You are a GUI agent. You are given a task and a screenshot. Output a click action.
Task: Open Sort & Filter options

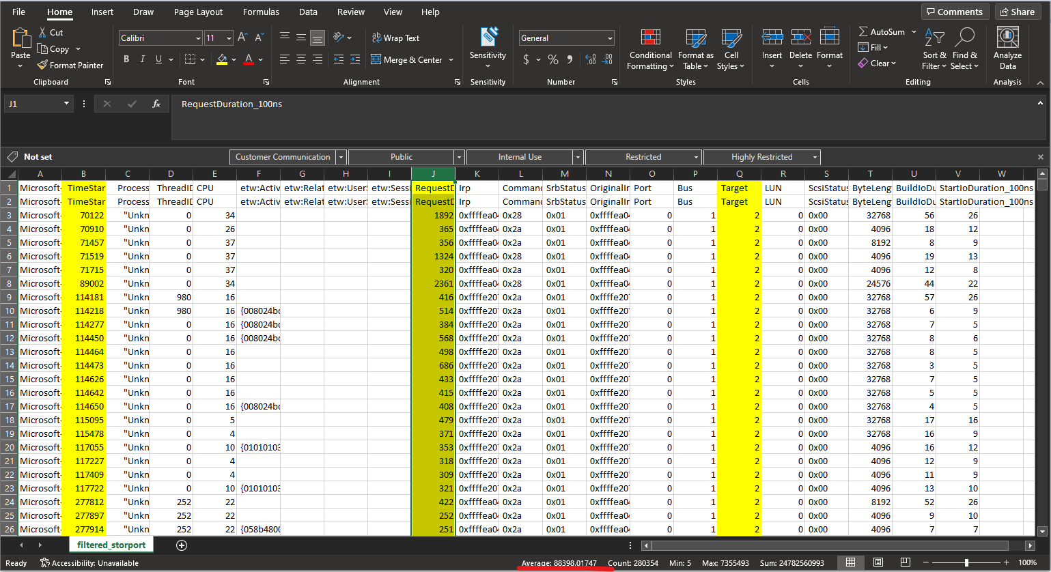[934, 48]
